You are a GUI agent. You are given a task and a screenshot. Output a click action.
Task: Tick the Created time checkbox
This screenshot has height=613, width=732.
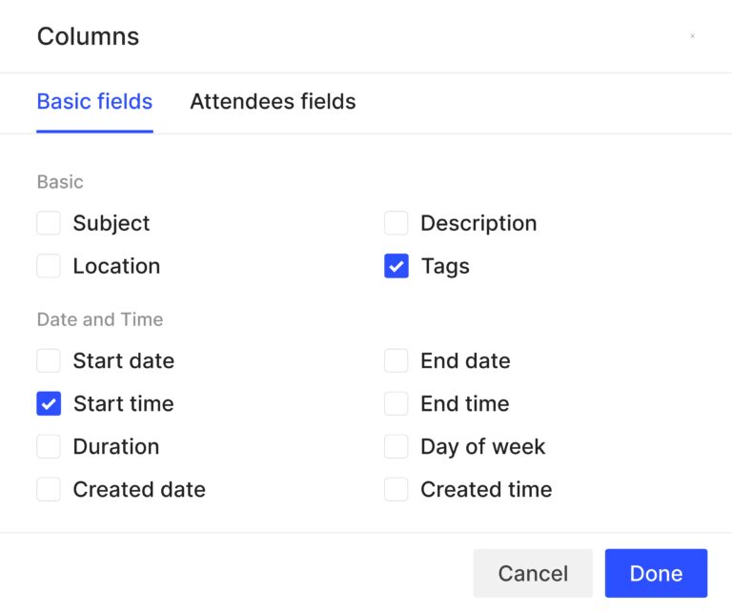(396, 490)
